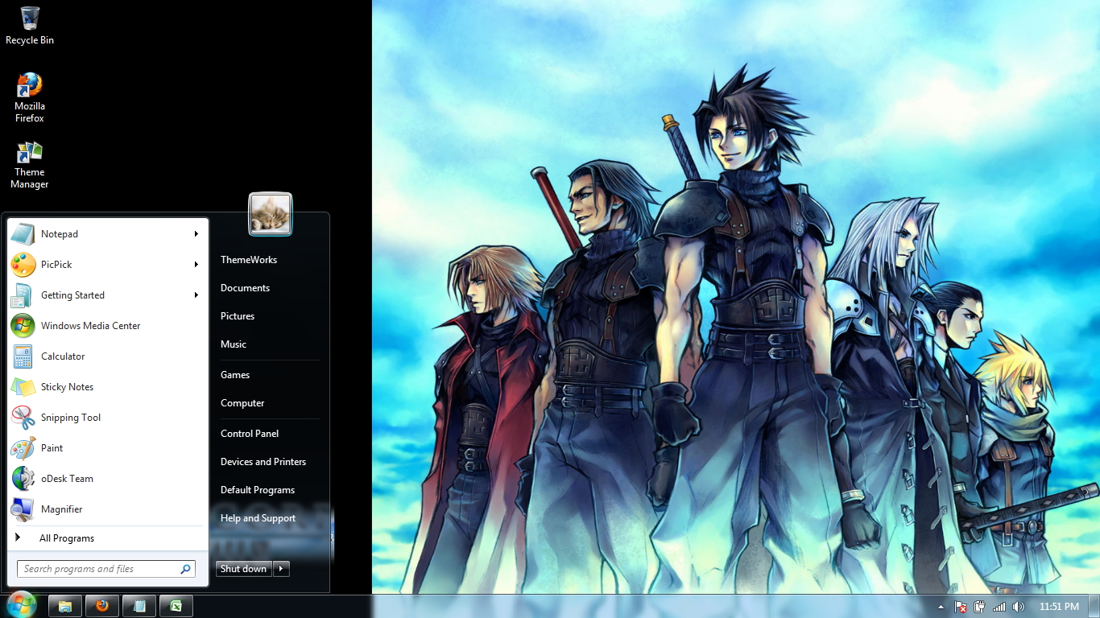Start Sticky Notes
Viewport: 1100px width, 618px height.
pyautogui.click(x=67, y=387)
